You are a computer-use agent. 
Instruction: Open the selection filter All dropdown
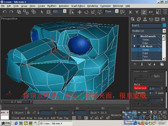(x=65, y=11)
